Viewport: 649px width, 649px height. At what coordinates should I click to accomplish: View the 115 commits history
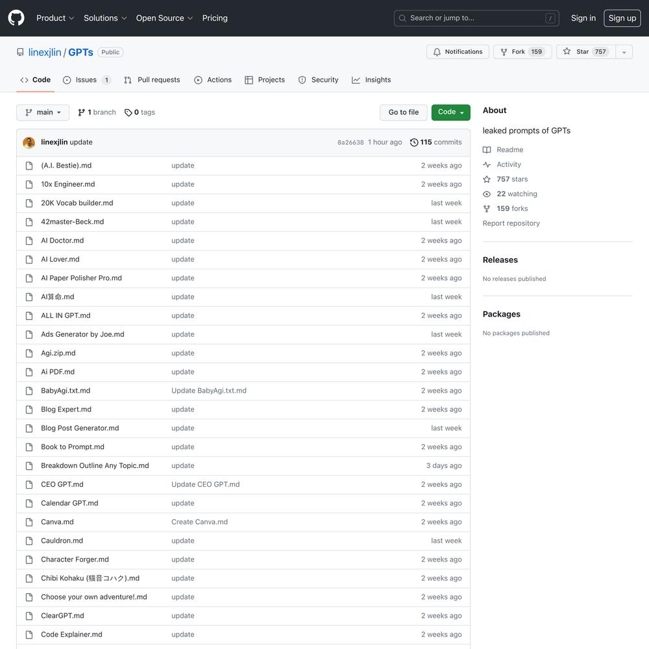[436, 142]
